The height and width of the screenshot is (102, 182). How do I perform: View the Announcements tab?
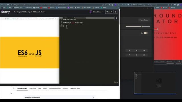[x=55, y=88]
